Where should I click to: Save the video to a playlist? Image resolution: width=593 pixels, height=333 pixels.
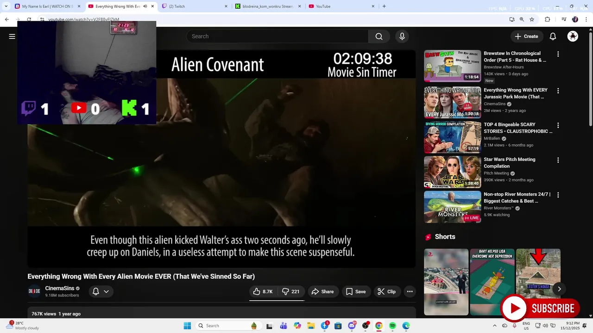tap(356, 291)
